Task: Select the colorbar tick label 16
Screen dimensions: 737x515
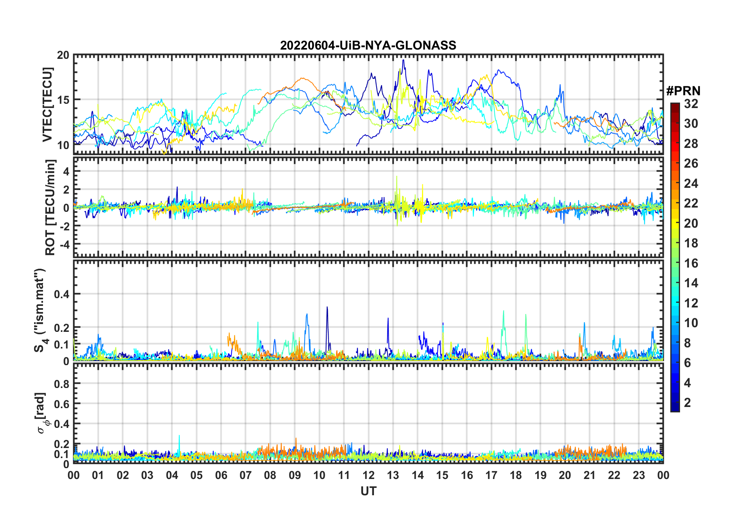Action: (691, 263)
